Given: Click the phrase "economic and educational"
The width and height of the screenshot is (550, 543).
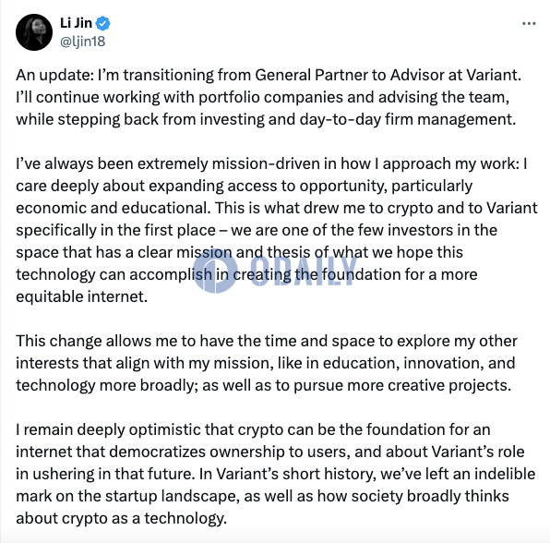Looking at the screenshot, I should click(x=114, y=208).
